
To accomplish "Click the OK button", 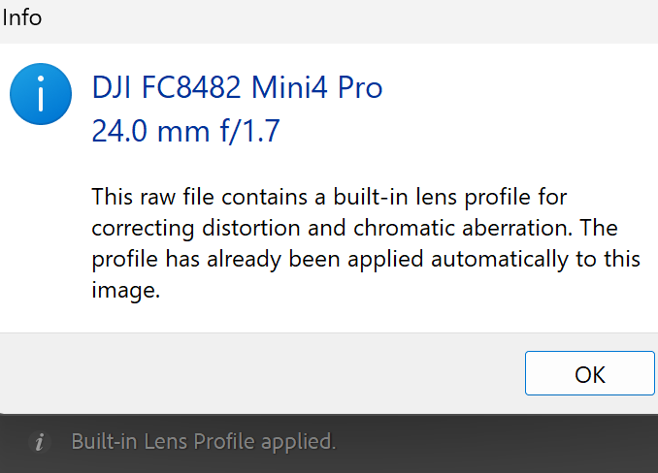I will click(x=589, y=374).
